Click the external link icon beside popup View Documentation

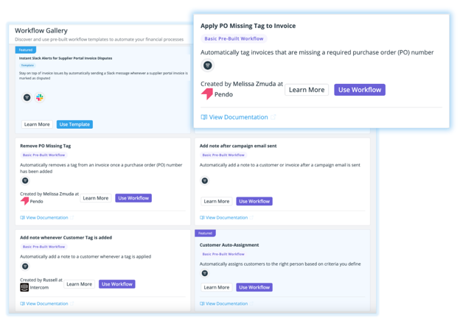273,117
